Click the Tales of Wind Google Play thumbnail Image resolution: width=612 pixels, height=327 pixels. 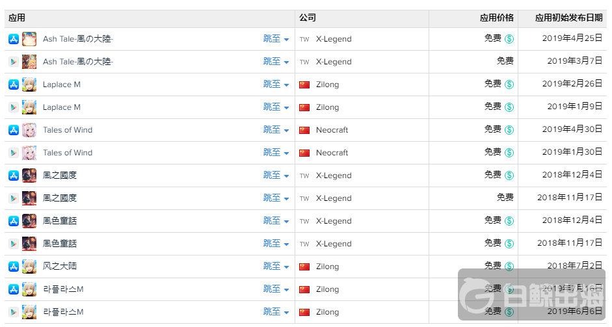pyautogui.click(x=29, y=153)
